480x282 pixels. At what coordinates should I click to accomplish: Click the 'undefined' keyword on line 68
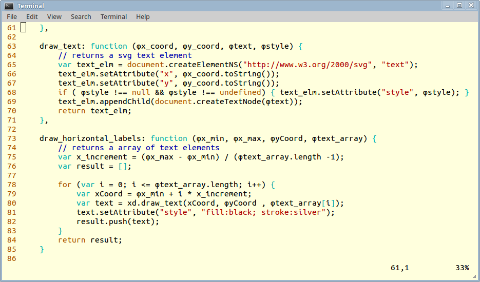[x=240, y=92]
